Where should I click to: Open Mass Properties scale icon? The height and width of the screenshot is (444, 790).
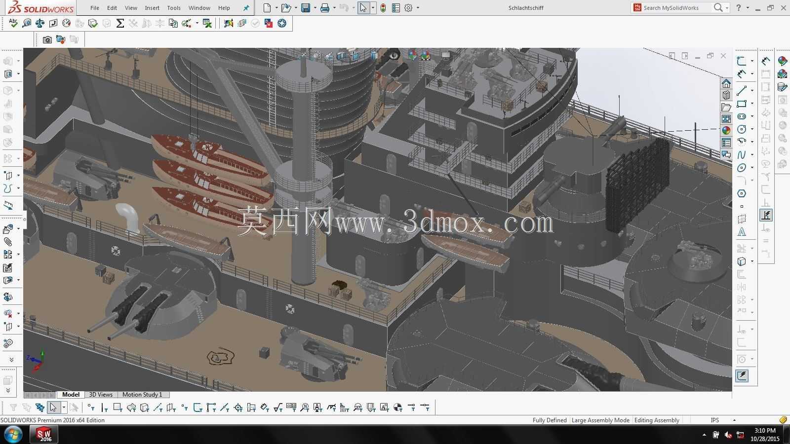(x=40, y=23)
